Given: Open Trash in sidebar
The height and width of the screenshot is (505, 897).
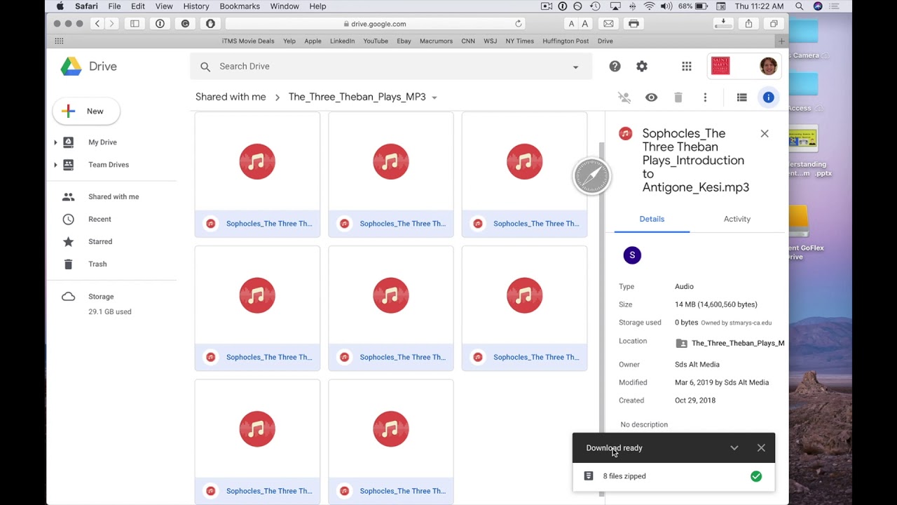Looking at the screenshot, I should 97,264.
